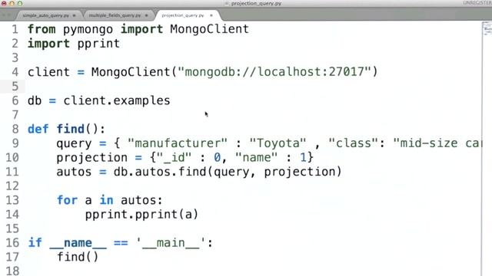Click the file icon in the title bar
This screenshot has width=492, height=276.
[x=227, y=3]
